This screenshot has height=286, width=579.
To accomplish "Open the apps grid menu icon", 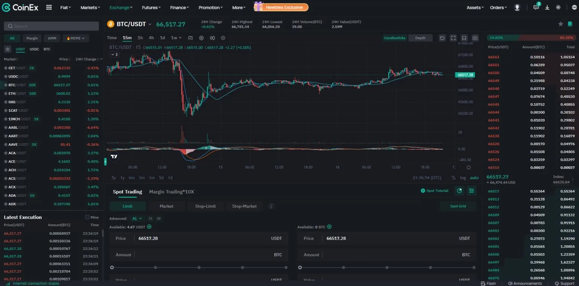I will tap(49, 8).
